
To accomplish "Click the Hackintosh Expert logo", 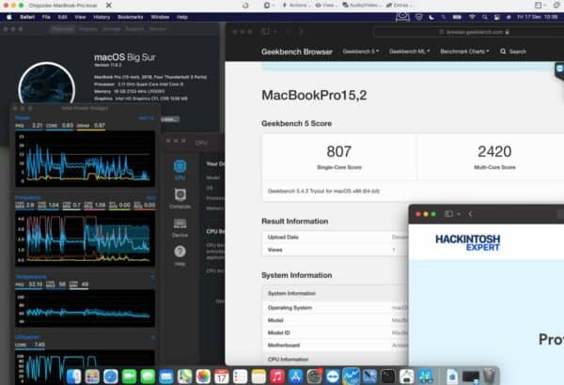I will (467, 242).
